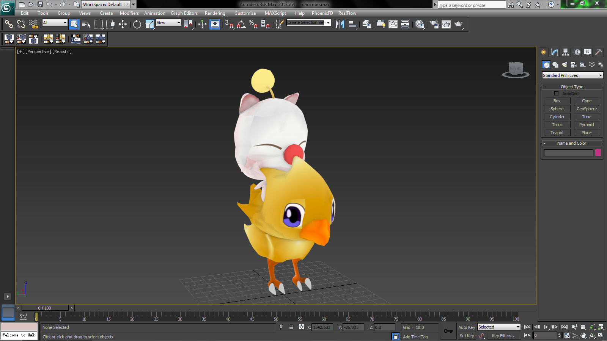Enable the AutoGrid checkbox
This screenshot has width=607, height=341.
(x=556, y=94)
